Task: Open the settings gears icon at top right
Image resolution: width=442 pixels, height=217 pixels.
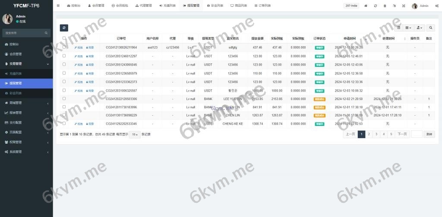Action: [x=437, y=6]
